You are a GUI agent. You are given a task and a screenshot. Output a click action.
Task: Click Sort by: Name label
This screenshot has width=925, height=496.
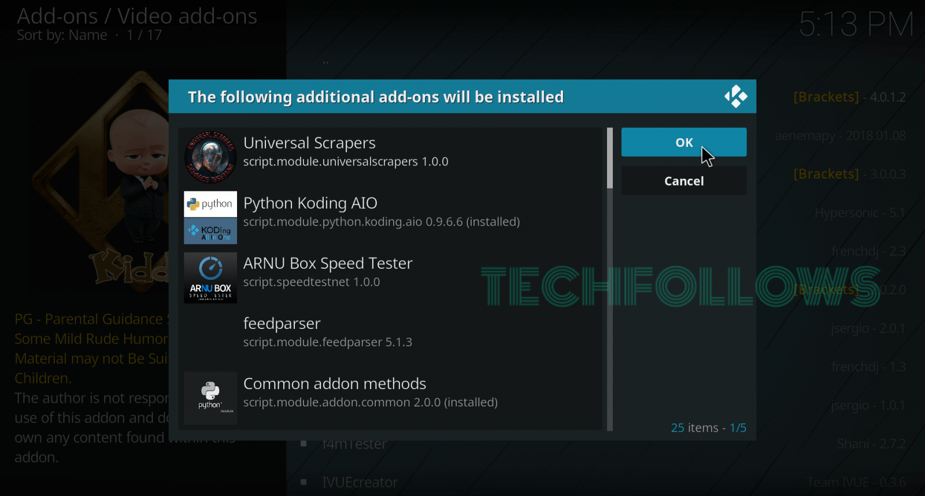coord(62,35)
